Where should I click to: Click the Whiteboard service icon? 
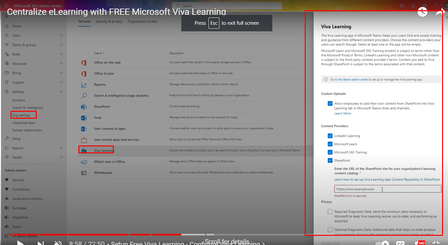tap(84, 173)
